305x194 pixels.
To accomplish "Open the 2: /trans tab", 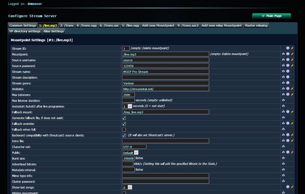I will tap(67, 26).
